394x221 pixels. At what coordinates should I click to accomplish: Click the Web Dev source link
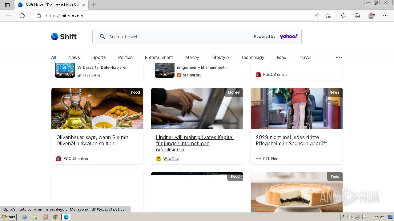click(171, 159)
